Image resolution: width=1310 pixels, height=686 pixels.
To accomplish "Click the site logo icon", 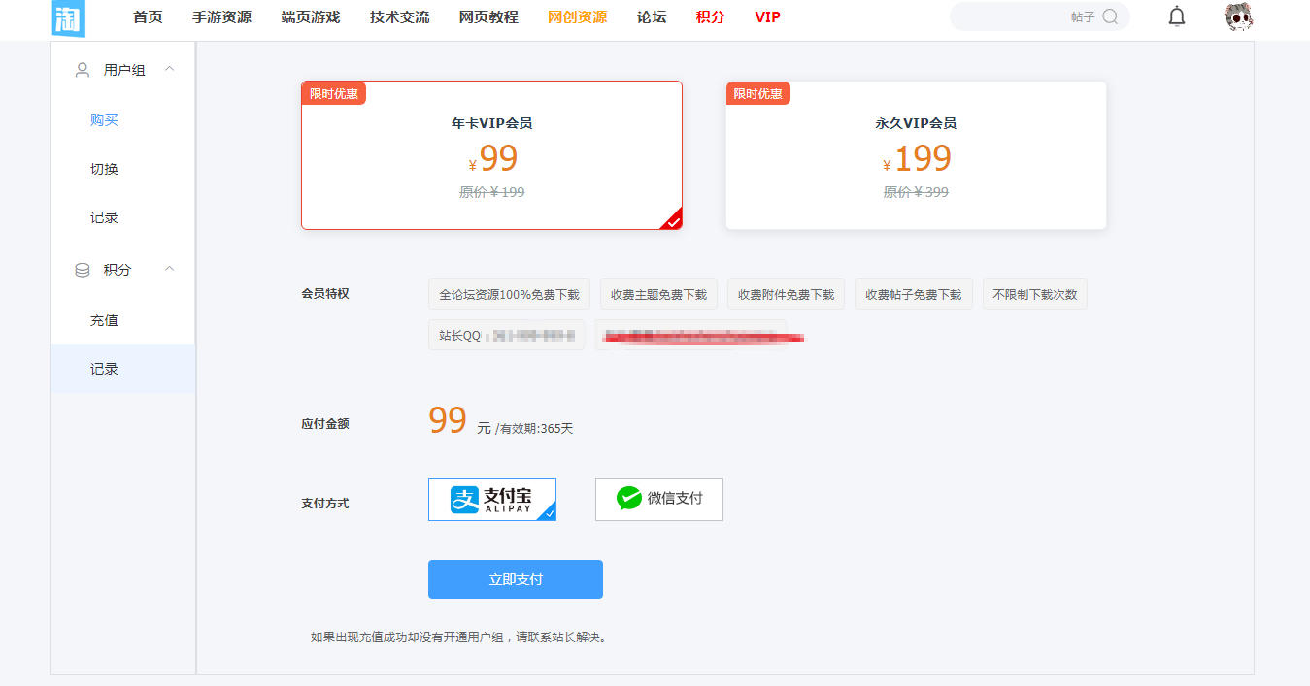I will (69, 18).
